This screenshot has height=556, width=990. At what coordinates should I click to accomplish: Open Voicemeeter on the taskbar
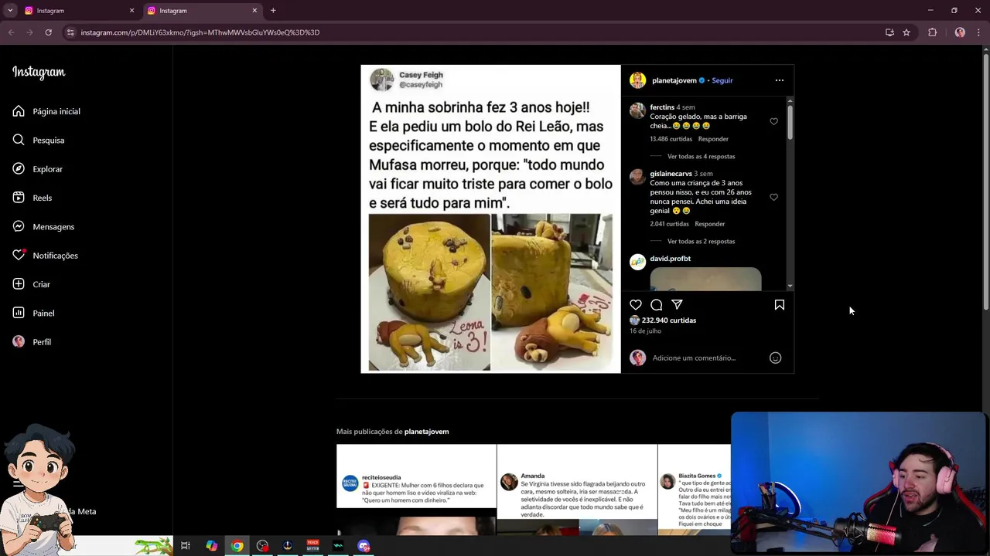[x=312, y=546]
